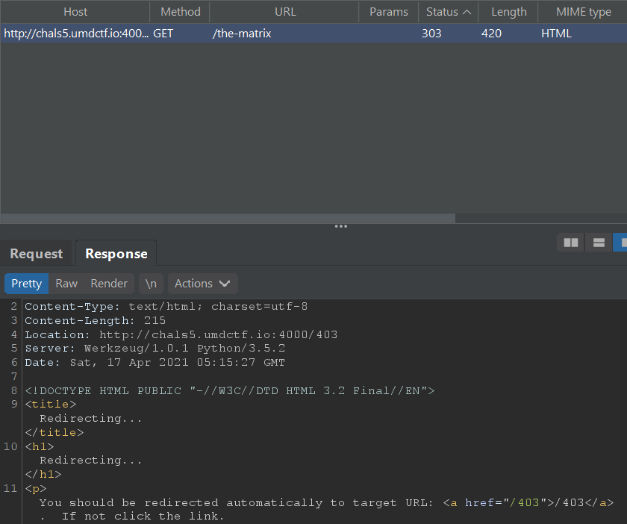Viewport: 627px width, 524px height.
Task: Select Pretty view mode
Action: (26, 284)
